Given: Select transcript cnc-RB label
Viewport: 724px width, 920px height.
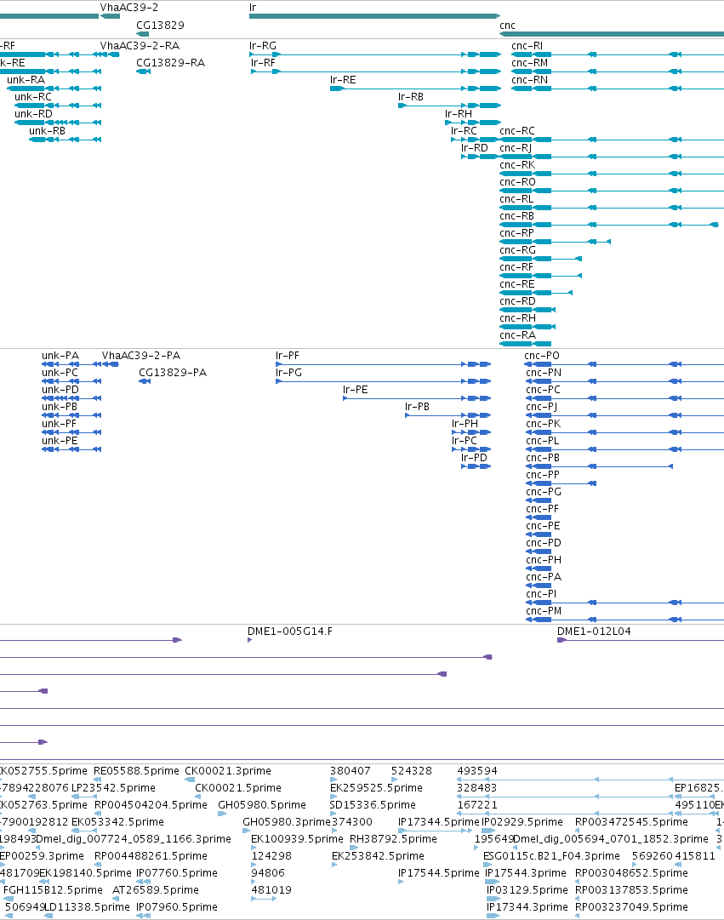Looking at the screenshot, I should pos(517,216).
